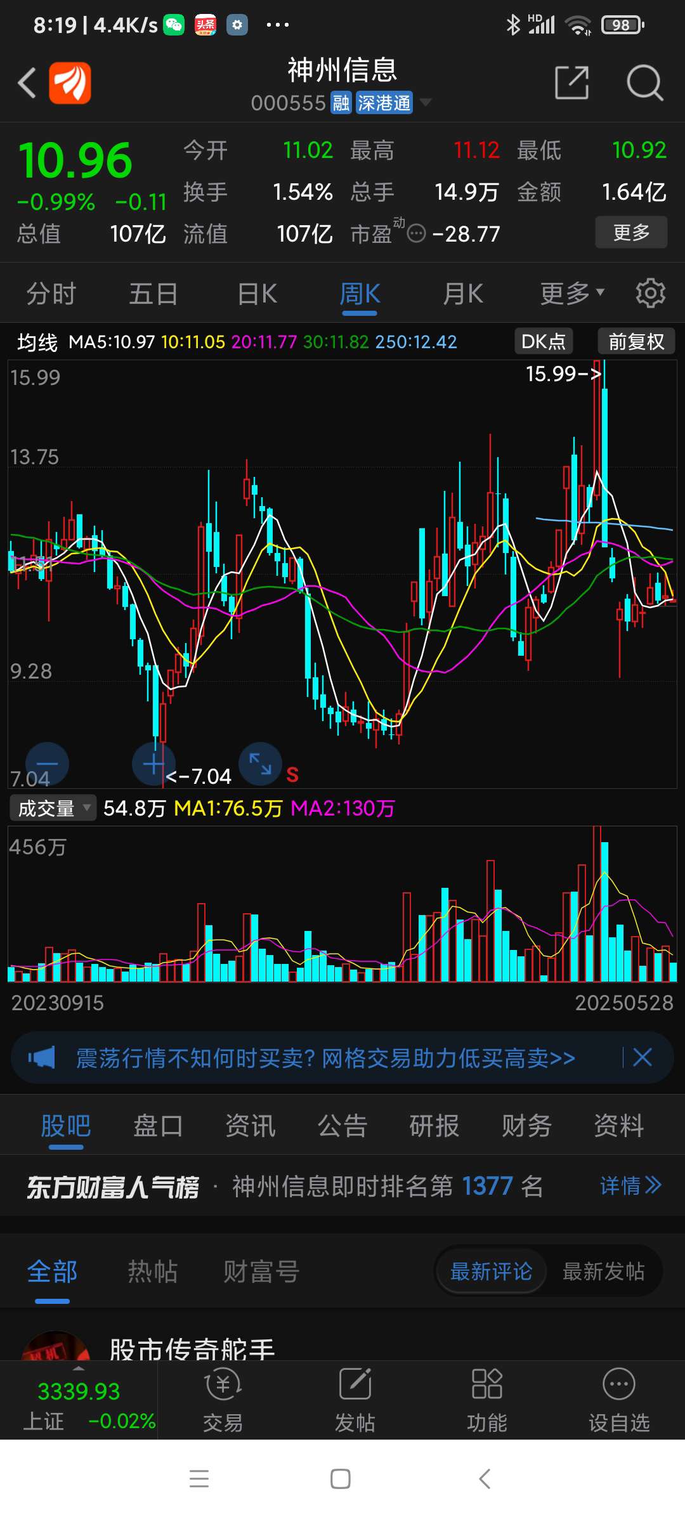Select the 全部 posts filter
This screenshot has height=1522, width=685.
coord(52,1272)
